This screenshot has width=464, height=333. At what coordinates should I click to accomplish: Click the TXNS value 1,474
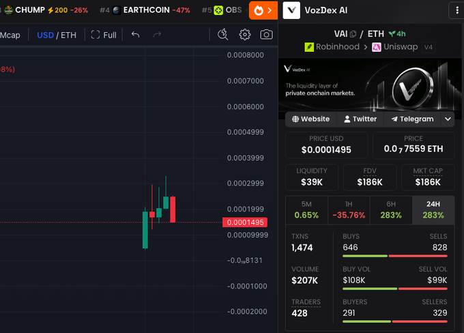pyautogui.click(x=302, y=248)
